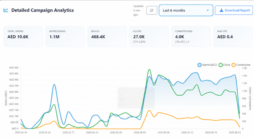Toggle Conversions series in chart legend
This screenshot has height=138, width=254.
[241, 65]
